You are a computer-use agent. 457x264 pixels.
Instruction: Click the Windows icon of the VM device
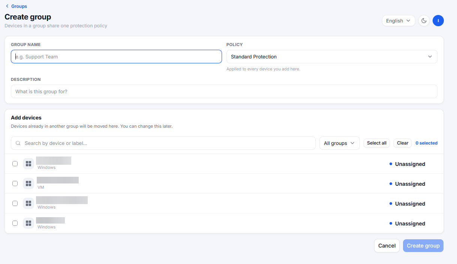point(28,183)
